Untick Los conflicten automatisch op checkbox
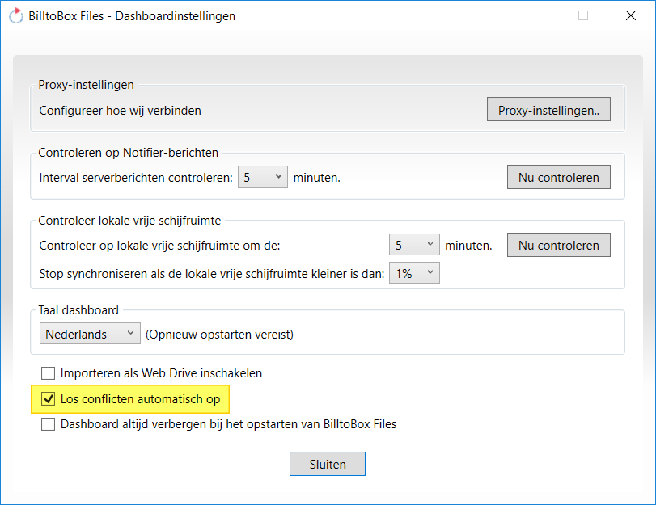Screen dimensions: 656x505 (48, 399)
